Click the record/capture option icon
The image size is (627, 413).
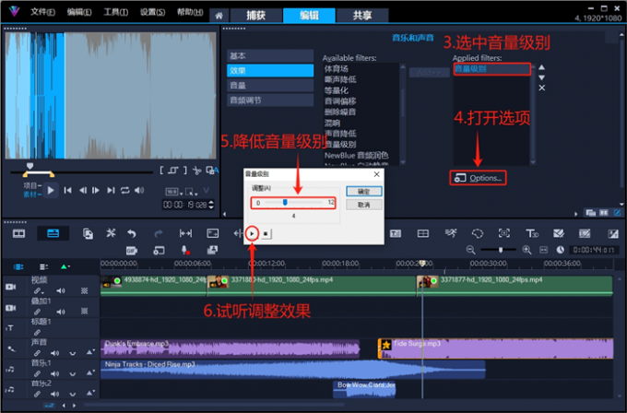pos(159,251)
